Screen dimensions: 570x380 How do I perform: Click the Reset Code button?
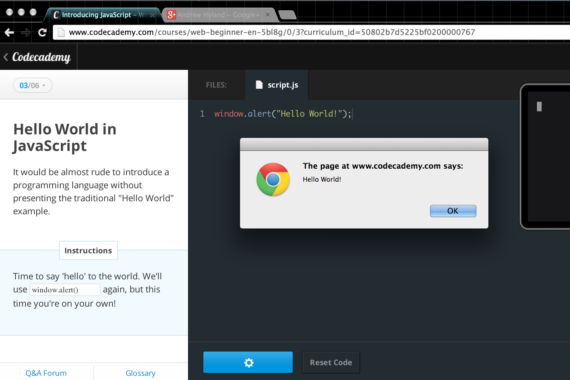(331, 362)
